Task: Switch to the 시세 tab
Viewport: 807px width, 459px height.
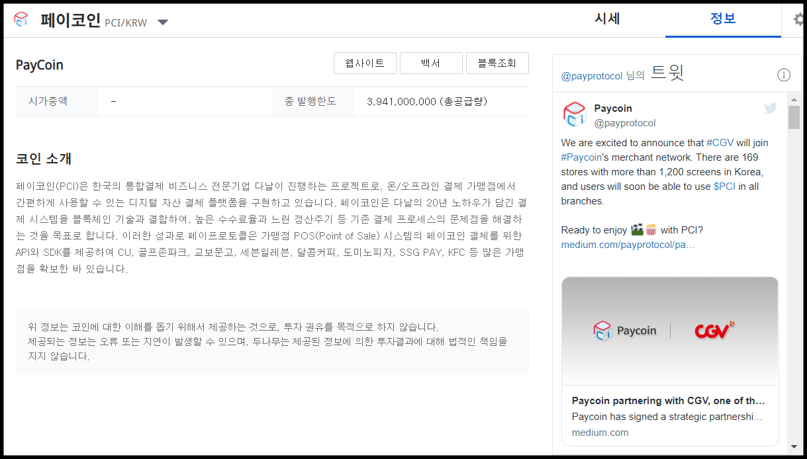Action: 607,19
